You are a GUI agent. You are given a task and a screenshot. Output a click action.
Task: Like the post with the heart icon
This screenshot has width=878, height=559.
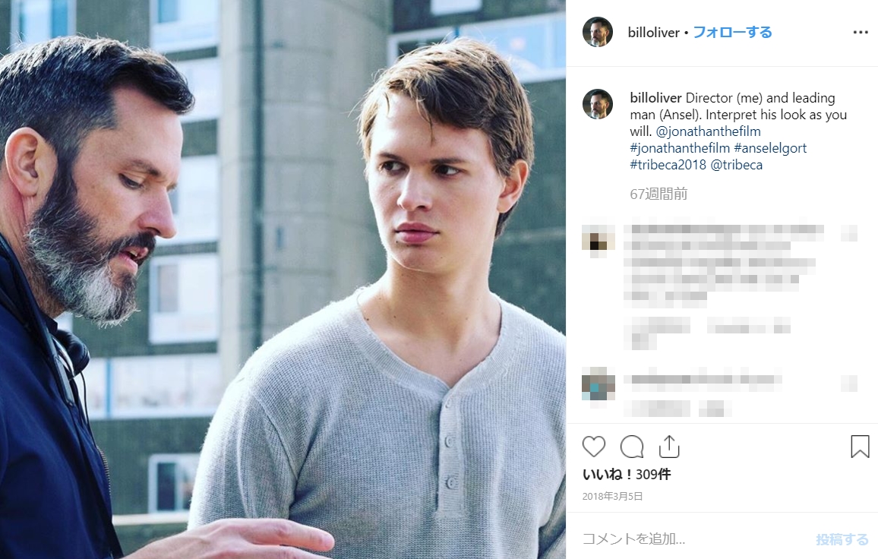[x=594, y=447]
